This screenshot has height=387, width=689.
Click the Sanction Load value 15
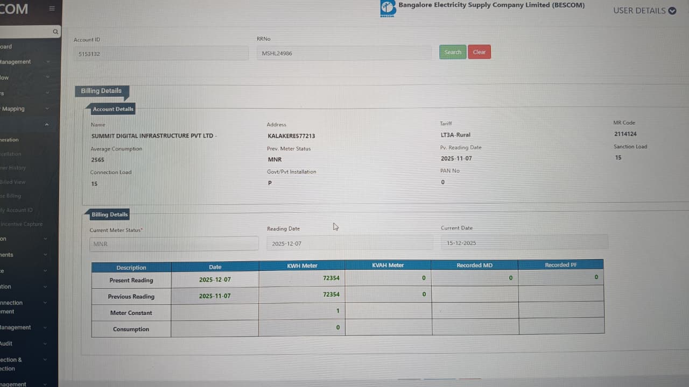618,157
